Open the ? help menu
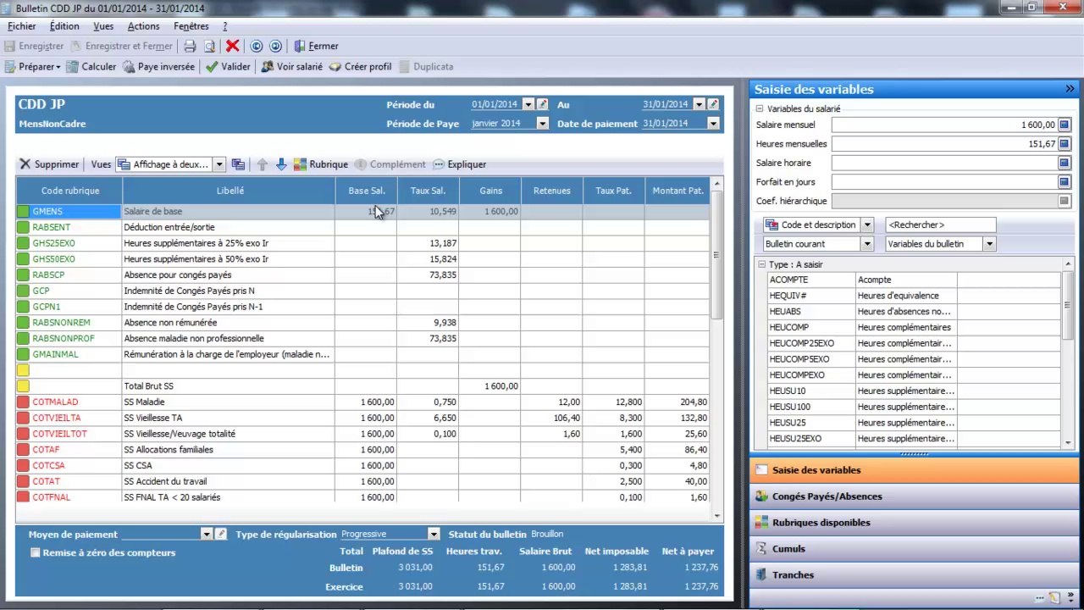Viewport: 1084px width, 610px height. [224, 26]
